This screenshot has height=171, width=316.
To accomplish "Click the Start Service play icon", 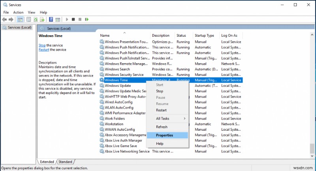I will coord(67,19).
